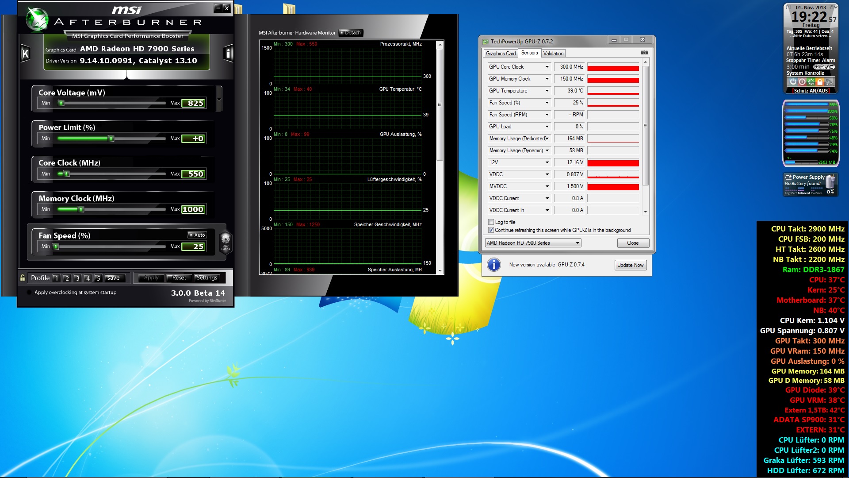Click the blue power icon in System Kontrolle

[x=793, y=82]
